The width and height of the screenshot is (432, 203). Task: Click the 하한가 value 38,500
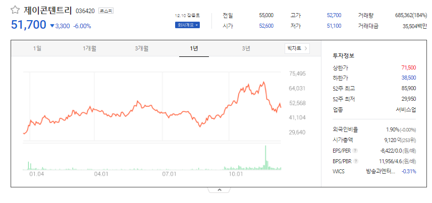pos(409,78)
